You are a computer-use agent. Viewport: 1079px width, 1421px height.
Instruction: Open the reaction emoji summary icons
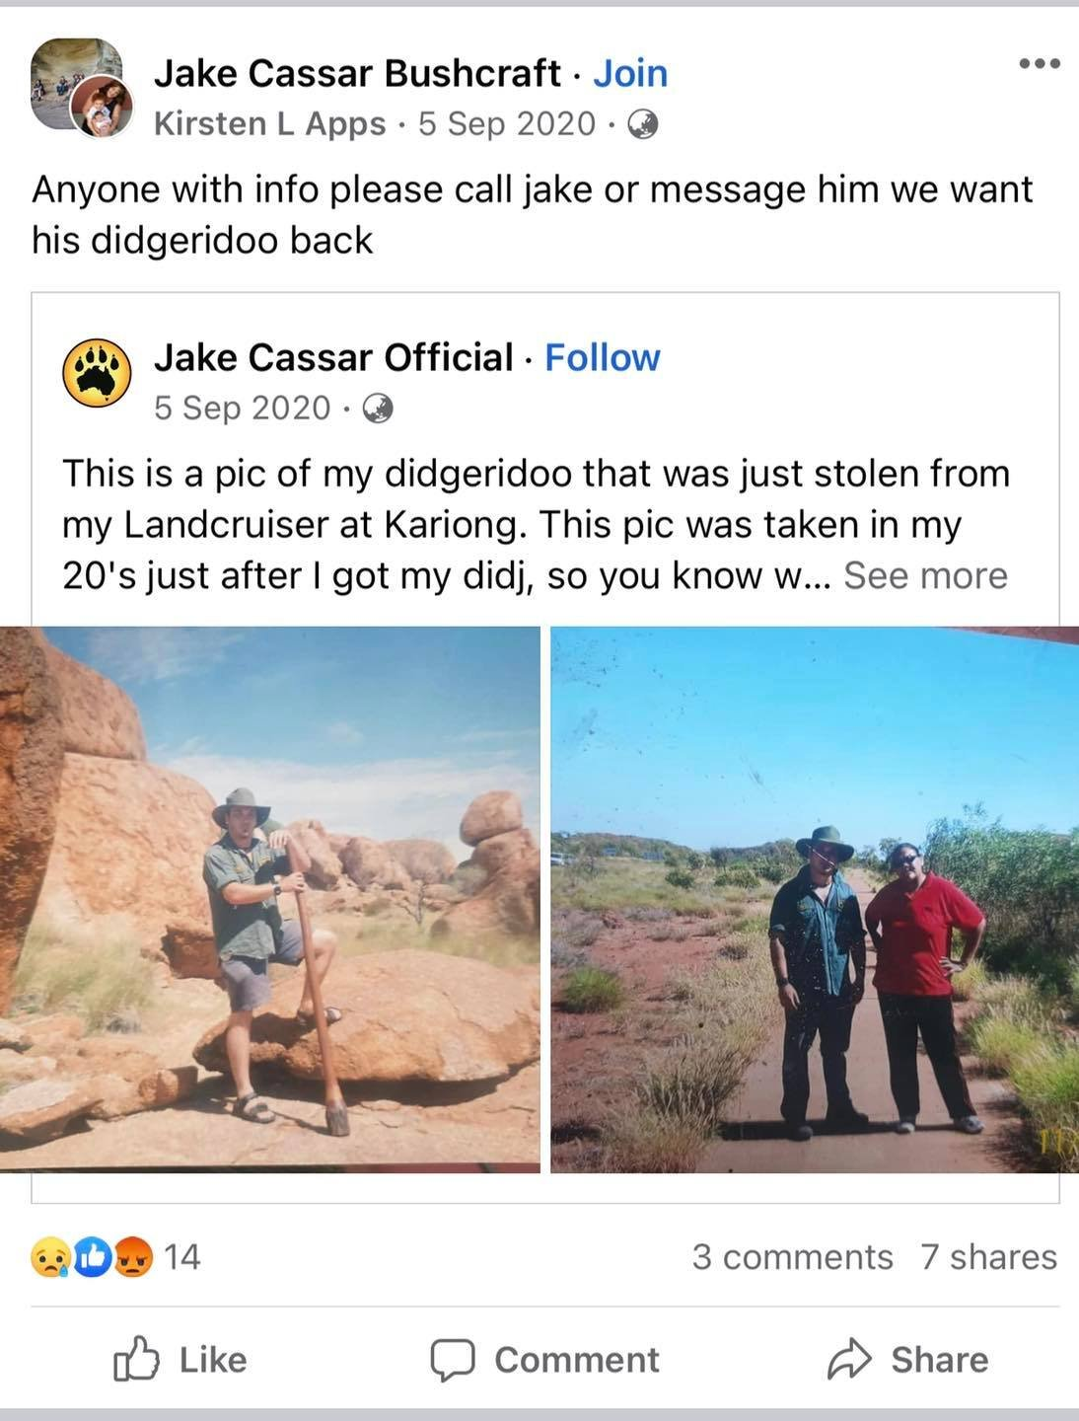point(93,1257)
